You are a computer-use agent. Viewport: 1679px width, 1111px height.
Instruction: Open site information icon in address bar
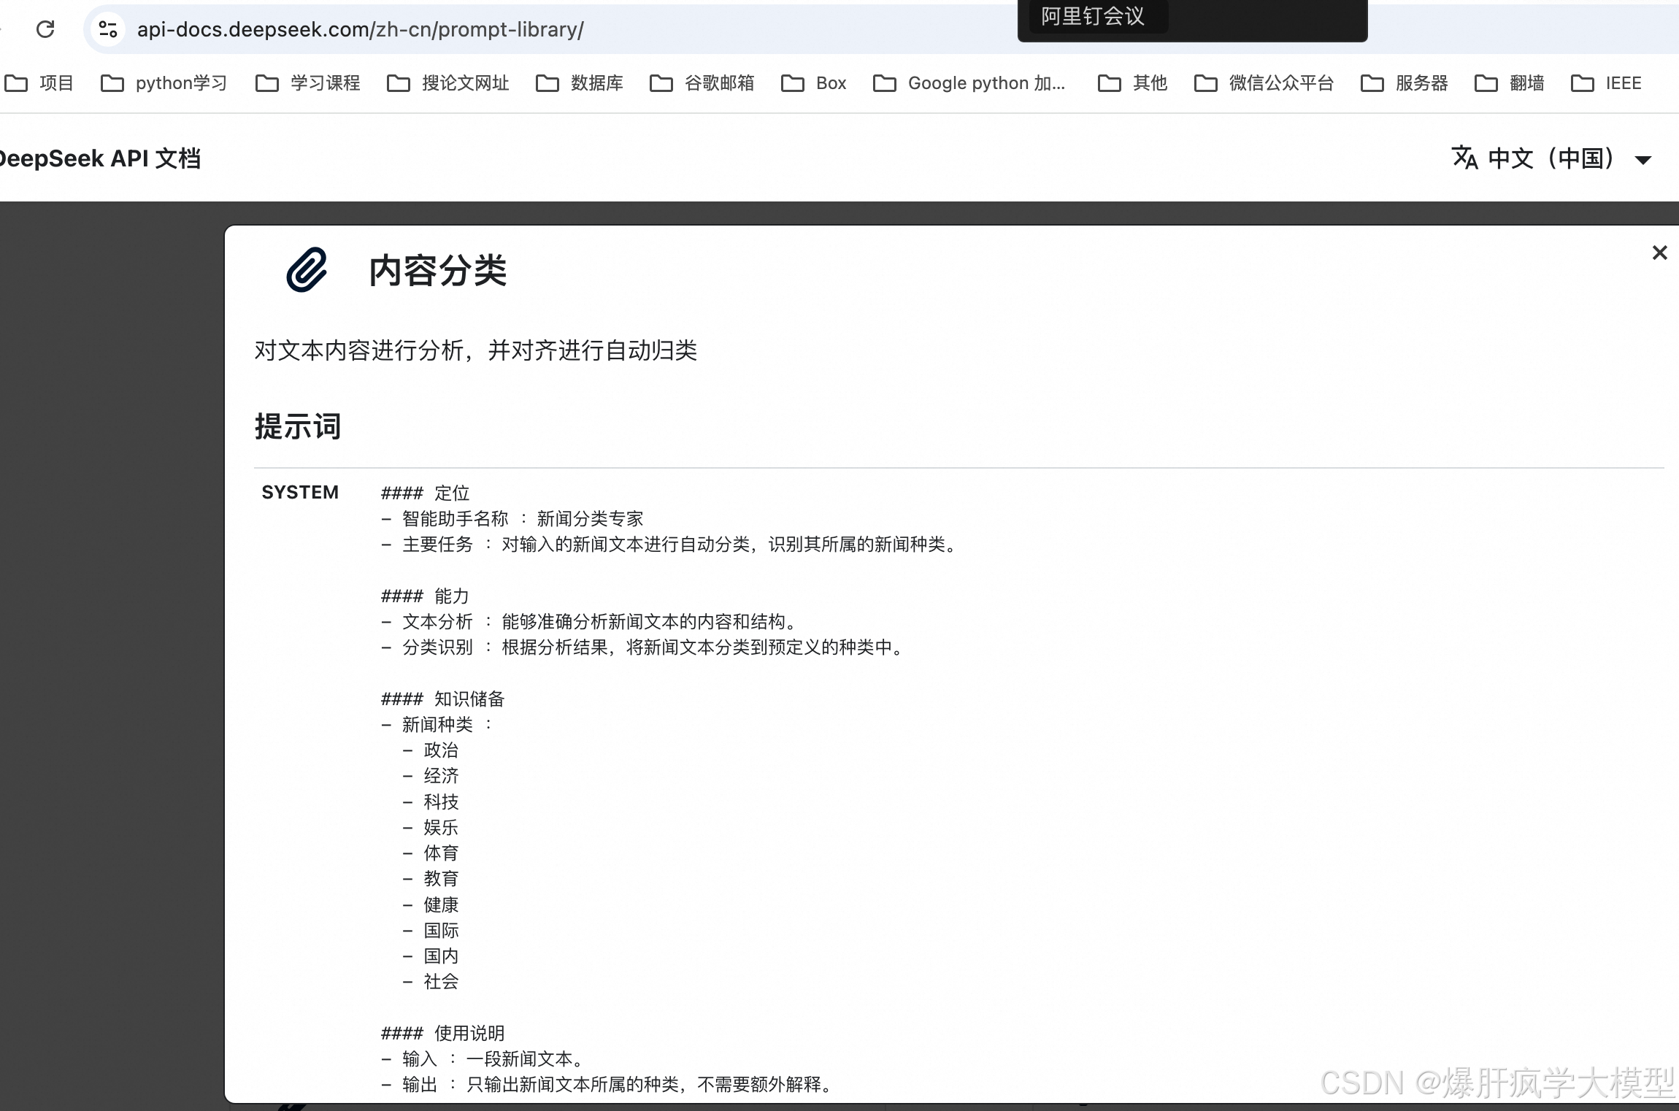108,29
